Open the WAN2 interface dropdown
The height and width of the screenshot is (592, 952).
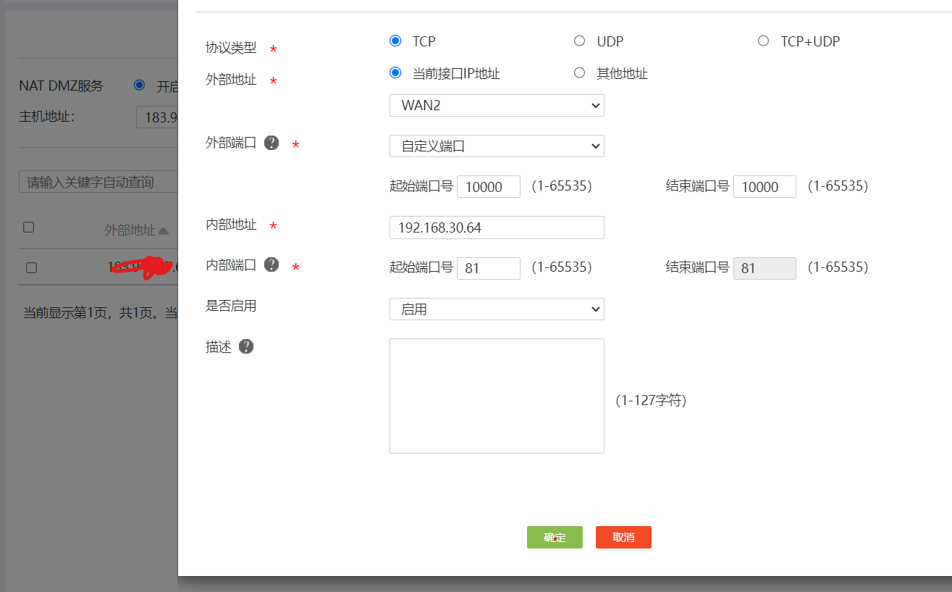pos(497,105)
